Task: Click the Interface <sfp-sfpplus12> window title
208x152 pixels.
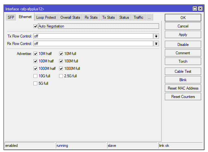Action: tap(25, 9)
